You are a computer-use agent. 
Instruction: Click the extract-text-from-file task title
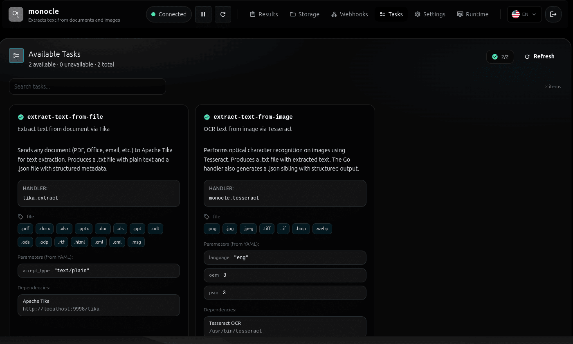point(65,117)
